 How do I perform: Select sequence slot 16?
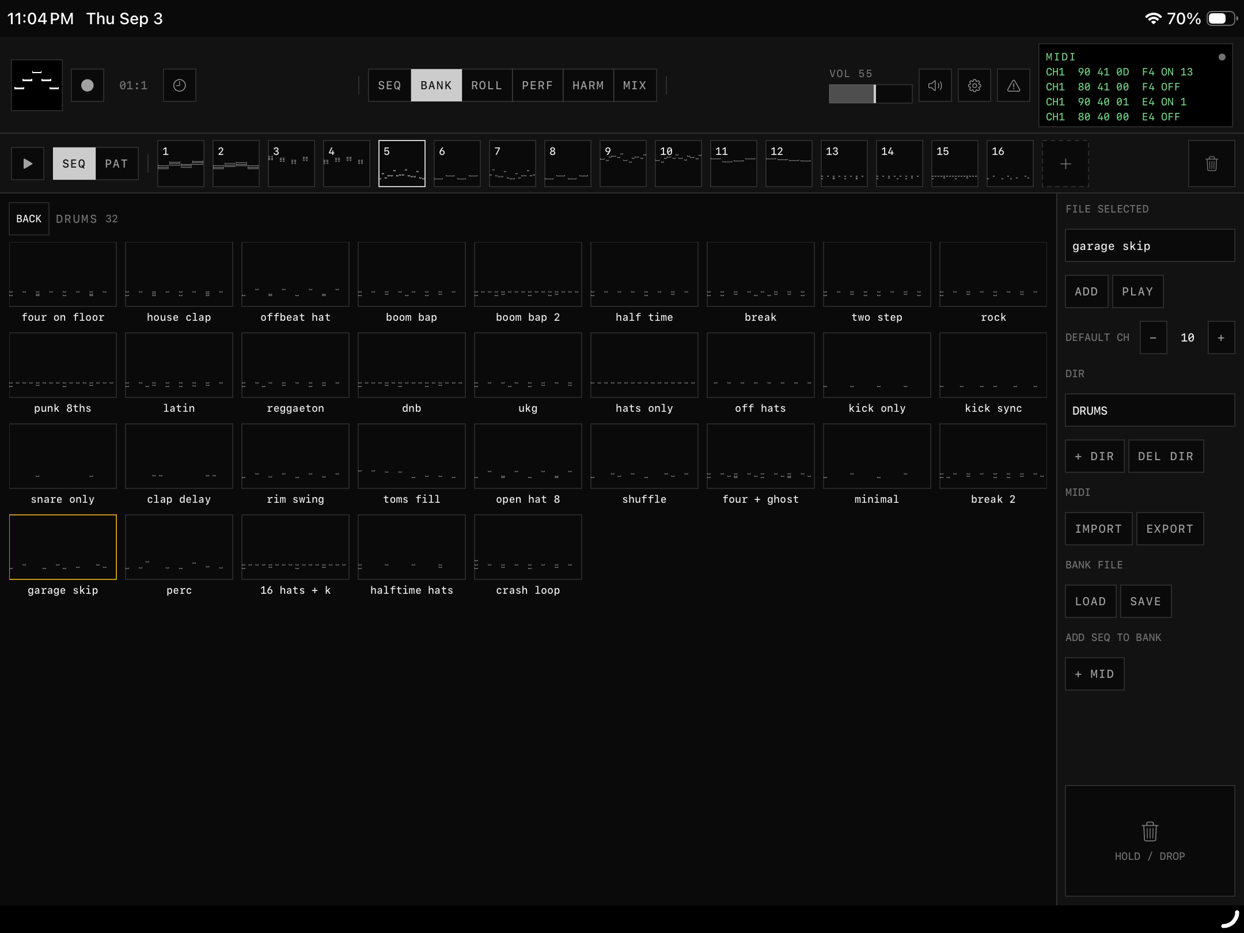[1010, 164]
